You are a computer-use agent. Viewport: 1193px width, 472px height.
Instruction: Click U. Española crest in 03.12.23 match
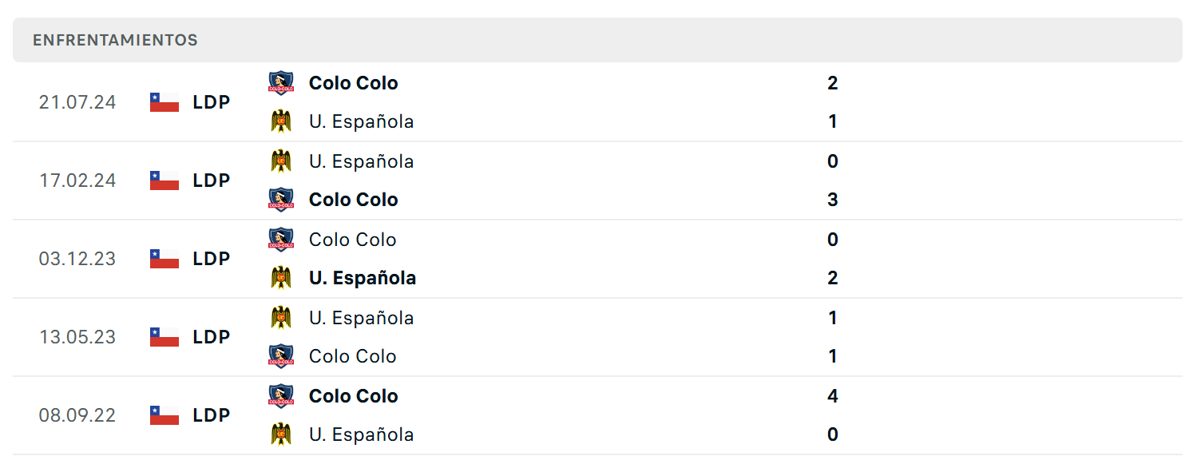pos(281,278)
